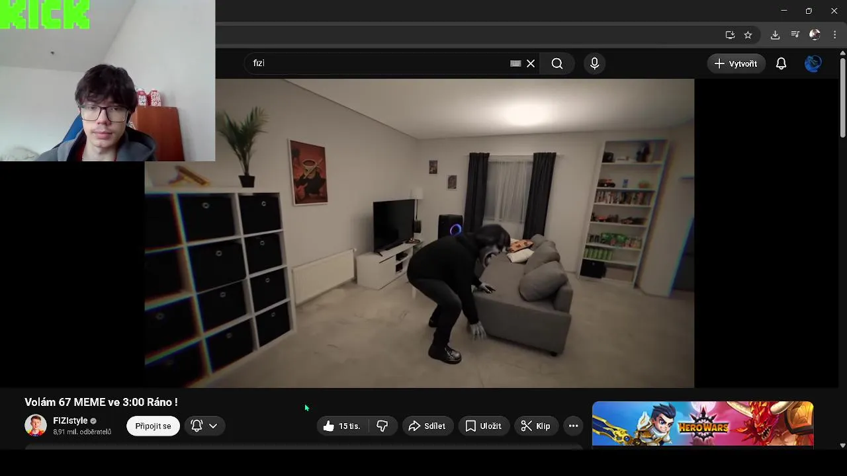
Task: Save video with Uložit button
Action: point(484,426)
